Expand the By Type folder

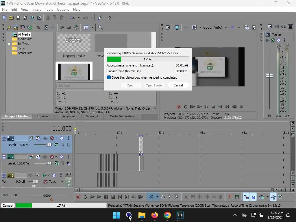(9, 44)
